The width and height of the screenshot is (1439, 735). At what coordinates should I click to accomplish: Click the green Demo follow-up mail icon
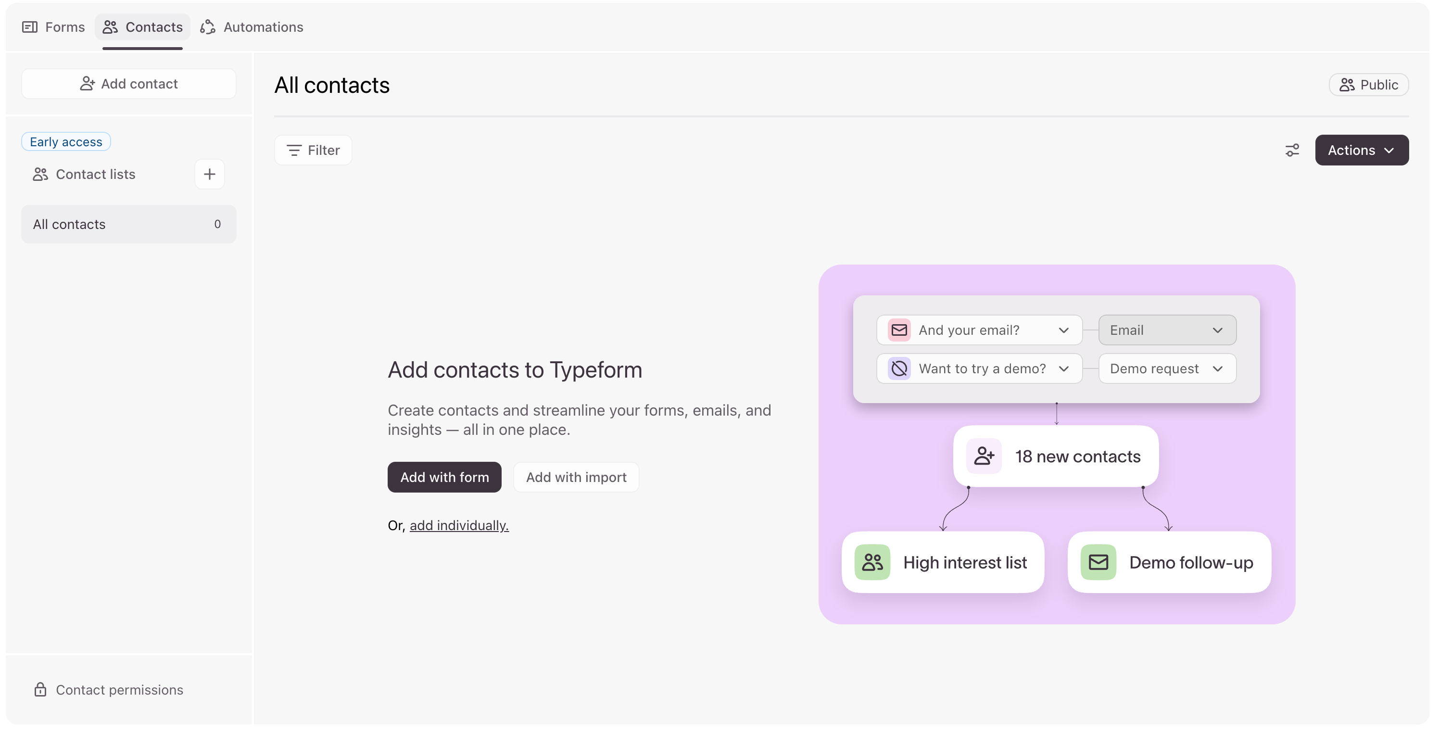[x=1098, y=562]
